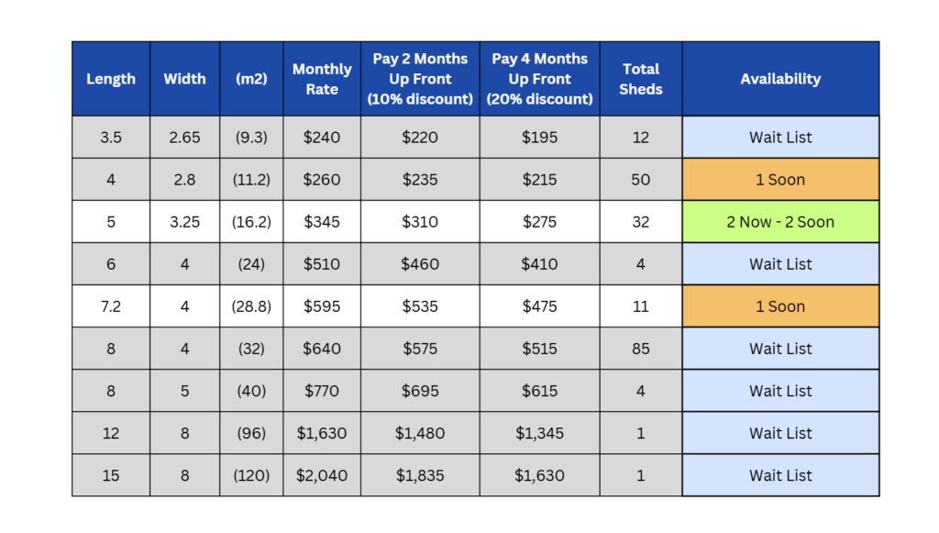Click the orange 1 Soon cell beside 50 sheds
Screen dimensions: 939x533
click(780, 180)
